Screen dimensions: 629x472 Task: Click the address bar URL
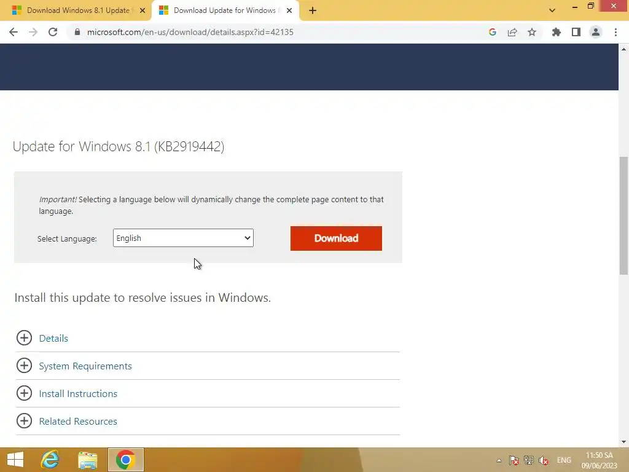(x=190, y=32)
